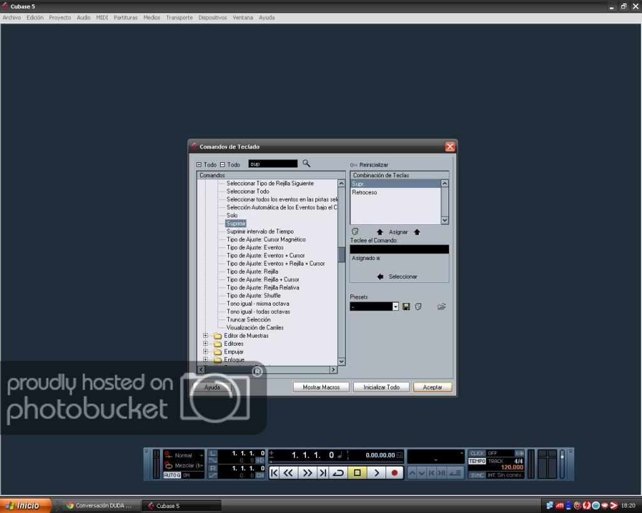Open the Edición menu
Viewport: 642px width, 513px height.
pos(35,18)
